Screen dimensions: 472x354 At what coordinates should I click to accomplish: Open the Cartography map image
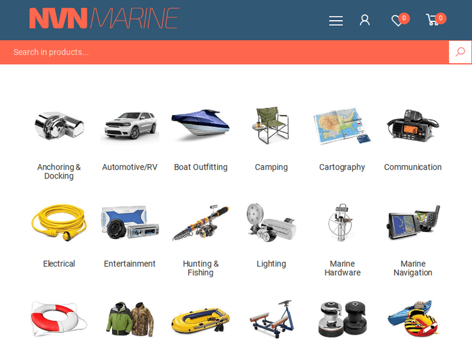coord(342,126)
